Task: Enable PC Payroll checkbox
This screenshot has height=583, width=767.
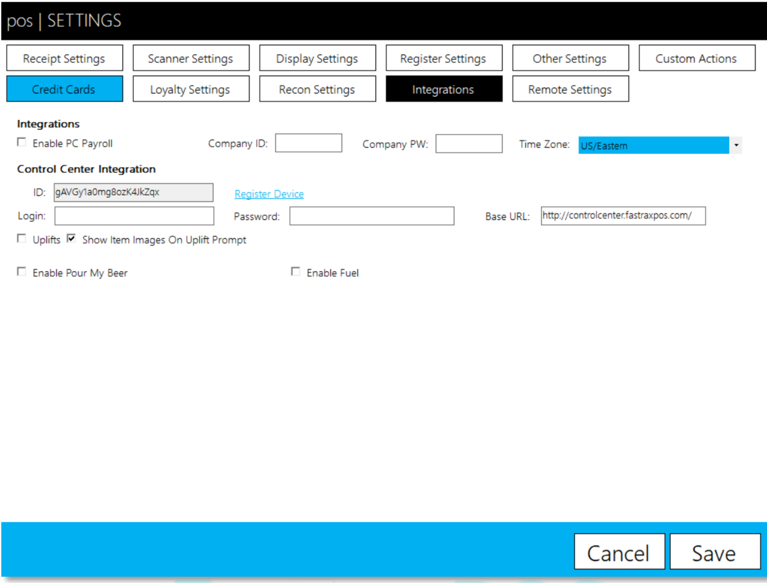Action: pyautogui.click(x=21, y=142)
